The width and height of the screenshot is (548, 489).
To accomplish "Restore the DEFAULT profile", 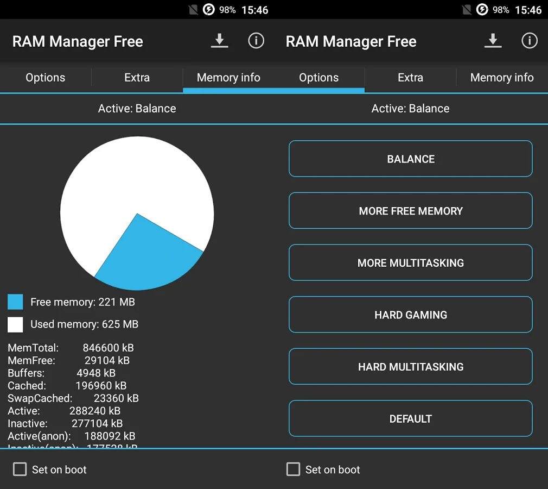I will click(411, 418).
